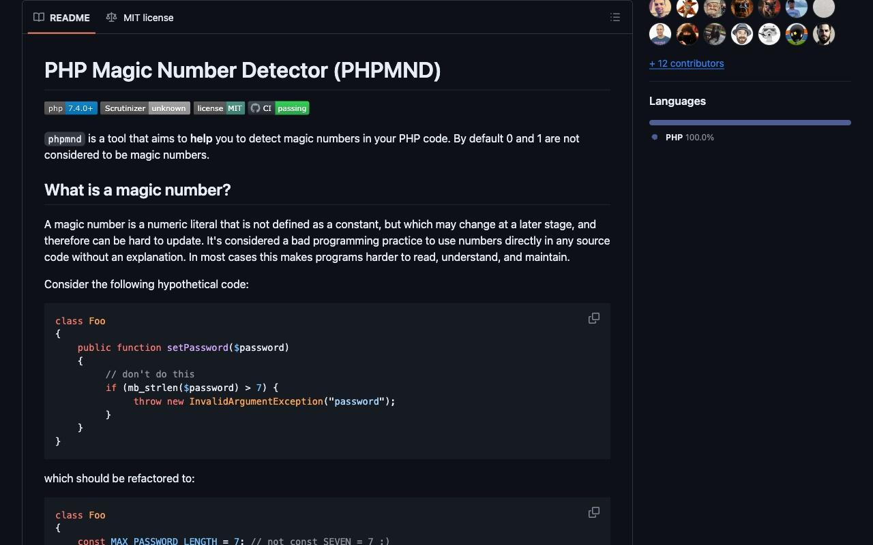Copy the refactored MAX_PASSWORD_LENGTH code block
This screenshot has width=873, height=545.
click(x=594, y=512)
